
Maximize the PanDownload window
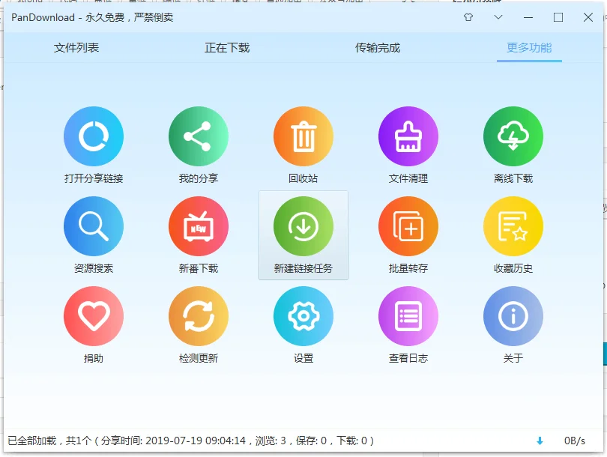click(558, 17)
